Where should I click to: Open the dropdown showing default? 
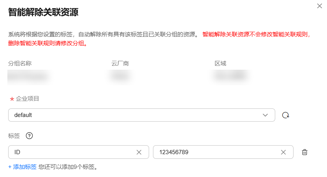[x=136, y=115]
